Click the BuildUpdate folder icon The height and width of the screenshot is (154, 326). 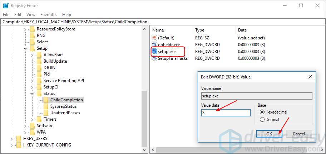[x=39, y=61]
